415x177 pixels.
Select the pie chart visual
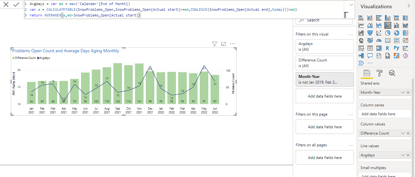(x=388, y=33)
